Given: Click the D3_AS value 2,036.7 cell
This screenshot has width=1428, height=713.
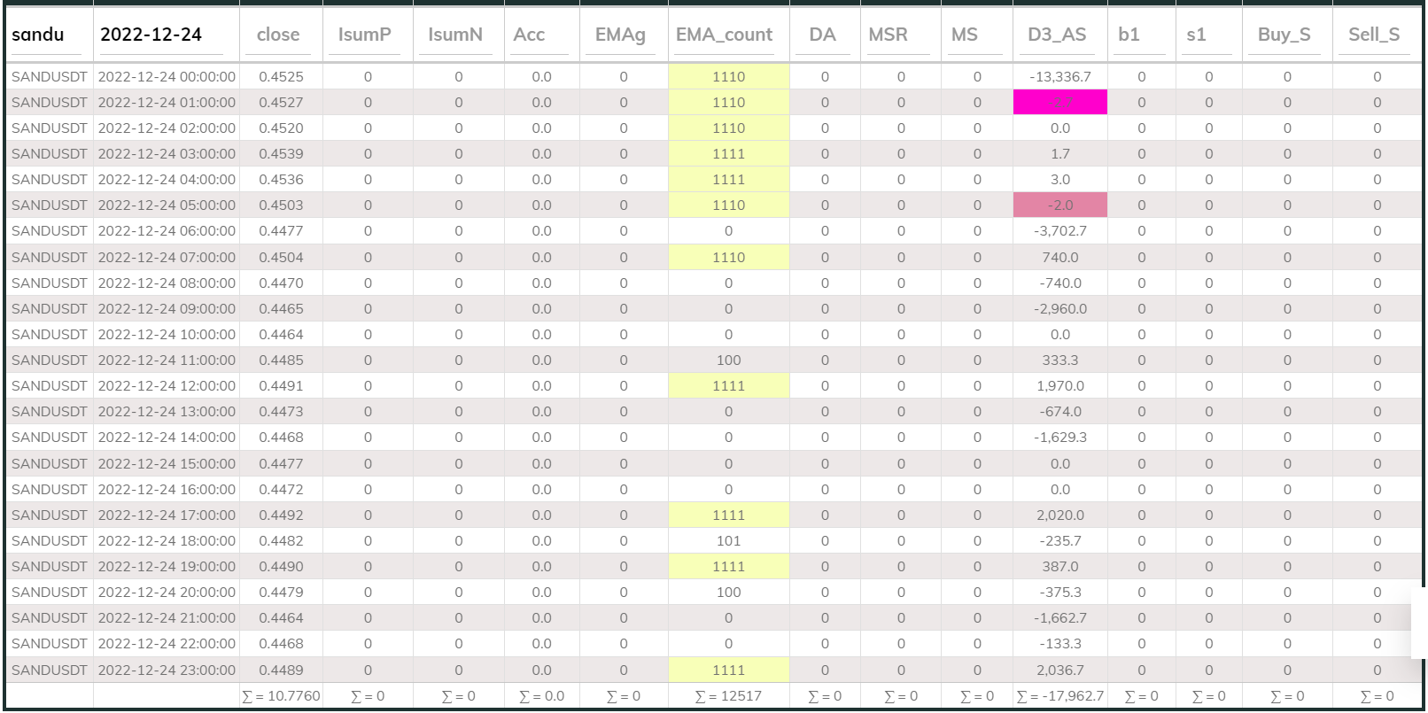Looking at the screenshot, I should coord(1059,670).
